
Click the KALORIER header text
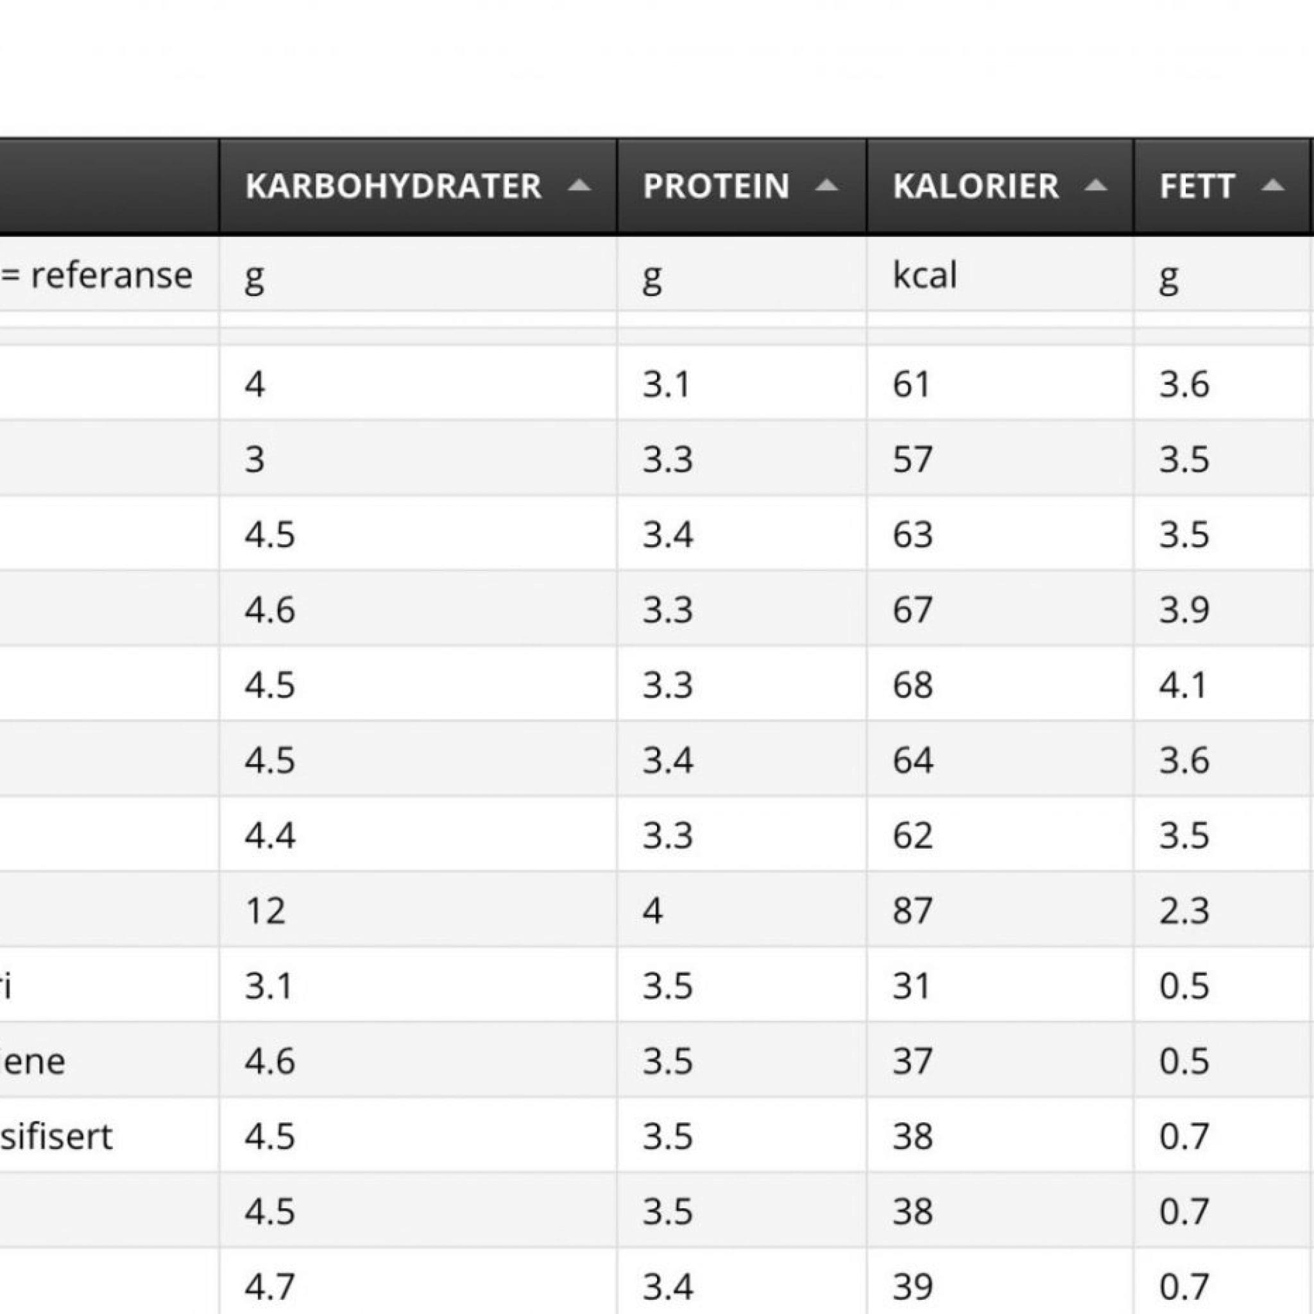[x=975, y=185]
